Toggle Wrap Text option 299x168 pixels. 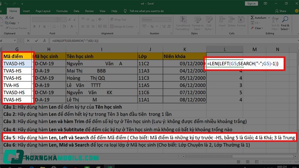pyautogui.click(x=120, y=19)
